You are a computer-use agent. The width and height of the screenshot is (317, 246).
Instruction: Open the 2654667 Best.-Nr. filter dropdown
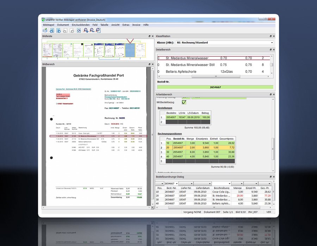coord(177,184)
